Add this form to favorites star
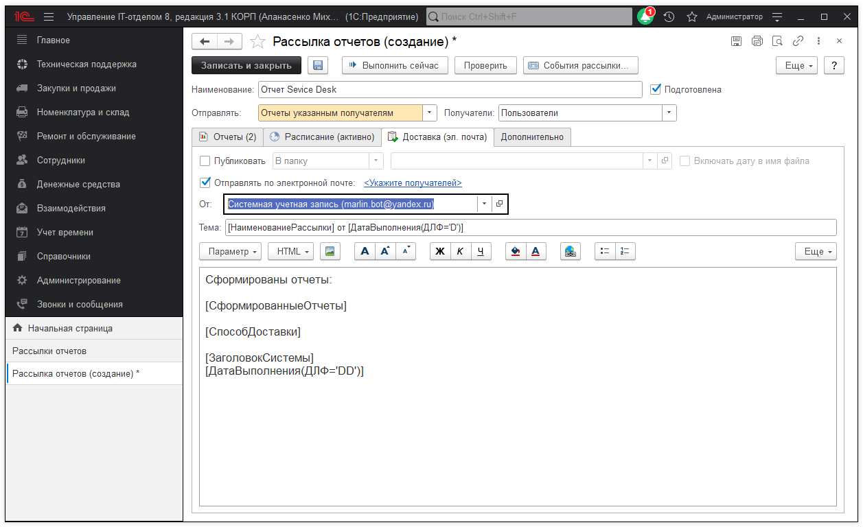The image size is (863, 527). coord(257,42)
